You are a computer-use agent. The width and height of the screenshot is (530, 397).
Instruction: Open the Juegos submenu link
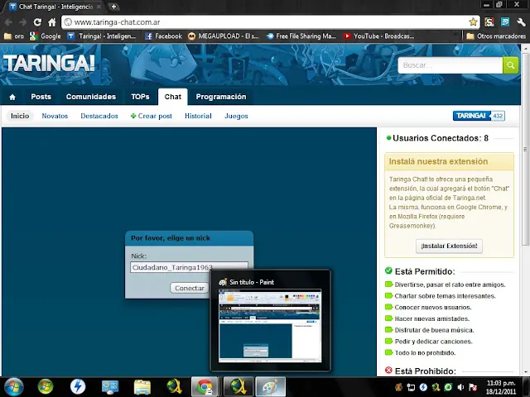coord(236,116)
